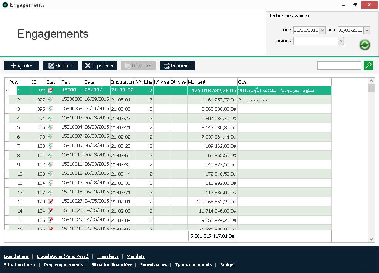The height and width of the screenshot is (273, 379).
Task: Click the status icon for ID 124
Action: click(51, 211)
